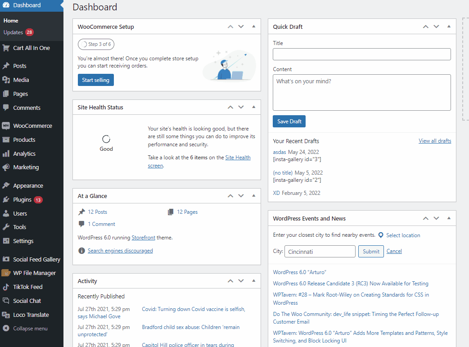Click the TikTok Feed note icon
Image resolution: width=469 pixels, height=347 pixels.
[6, 287]
